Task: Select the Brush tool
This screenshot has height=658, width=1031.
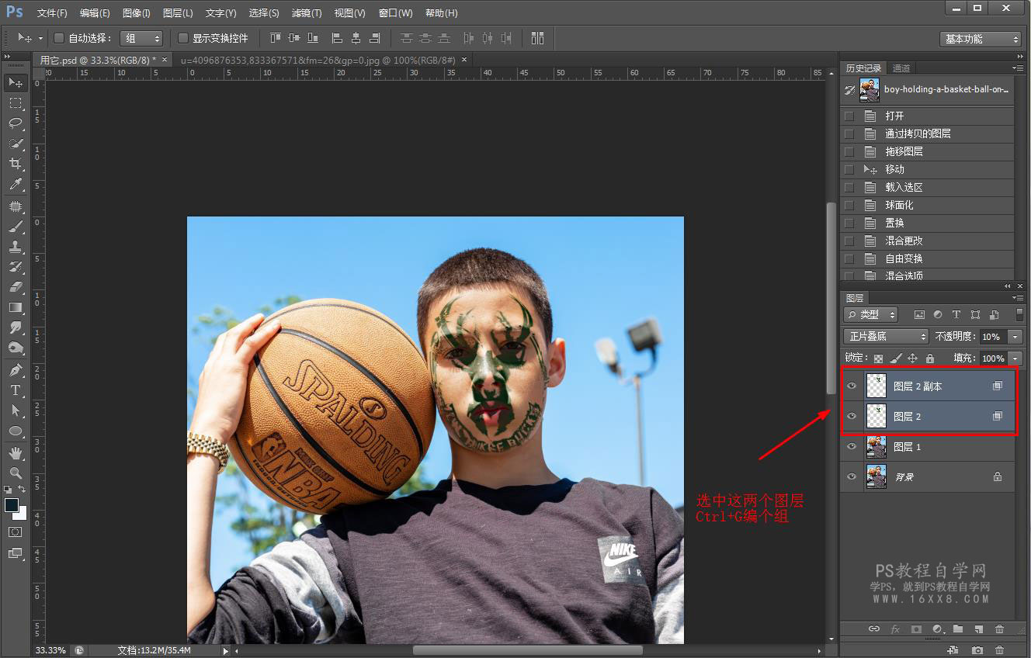Action: [x=16, y=227]
